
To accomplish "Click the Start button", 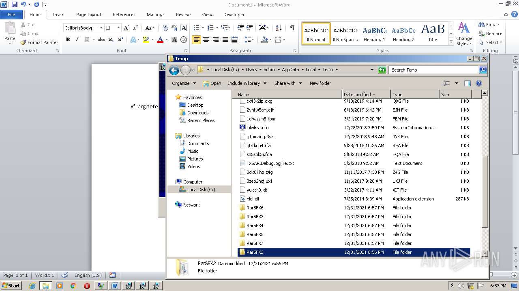I will 11,286.
